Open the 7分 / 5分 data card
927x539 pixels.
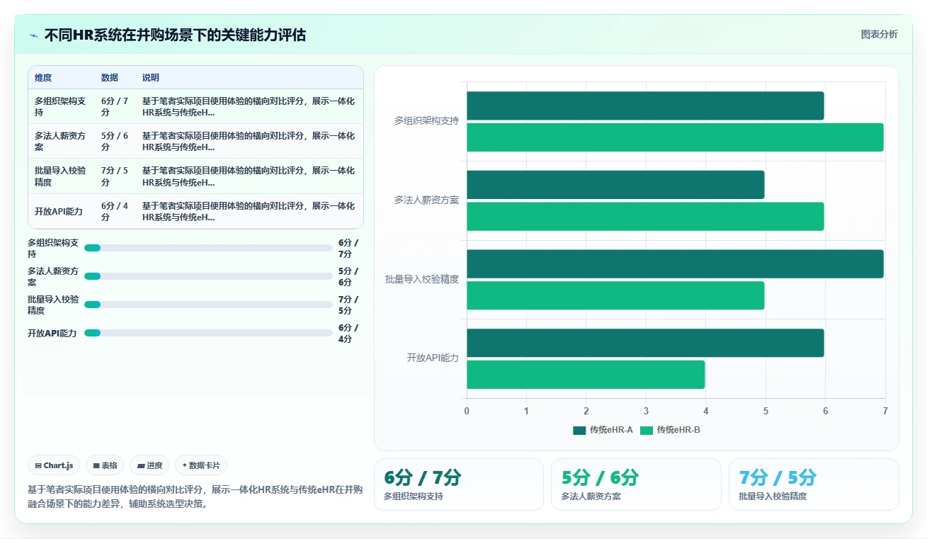click(814, 484)
